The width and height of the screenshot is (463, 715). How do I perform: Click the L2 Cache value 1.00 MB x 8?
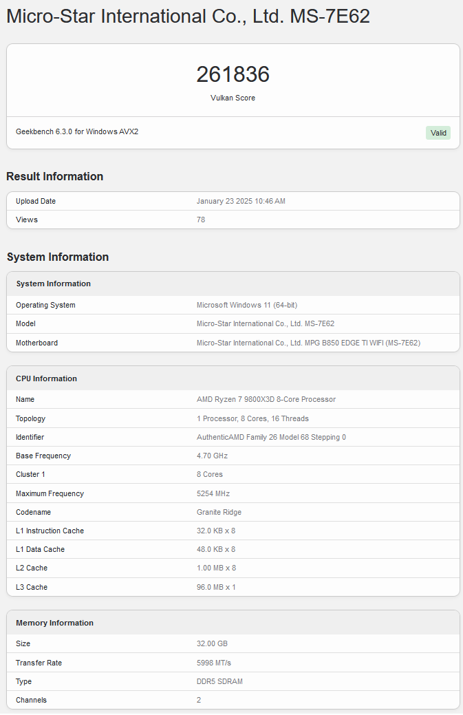pos(217,568)
